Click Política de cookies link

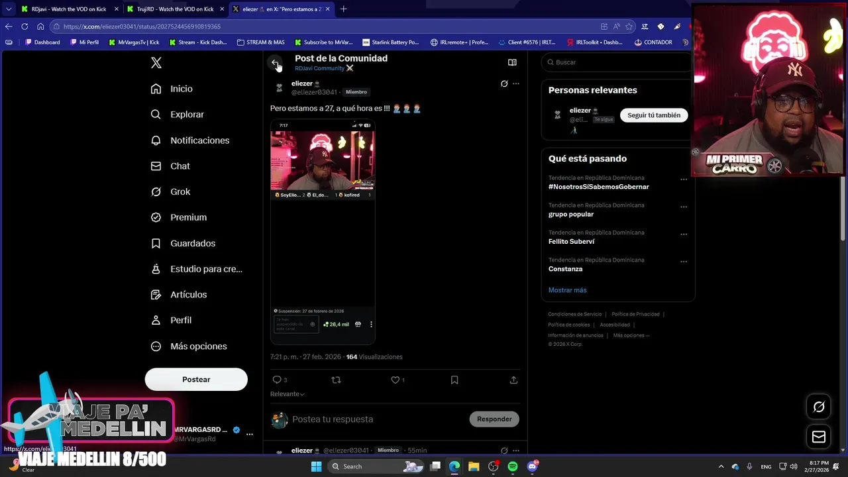[x=568, y=325]
